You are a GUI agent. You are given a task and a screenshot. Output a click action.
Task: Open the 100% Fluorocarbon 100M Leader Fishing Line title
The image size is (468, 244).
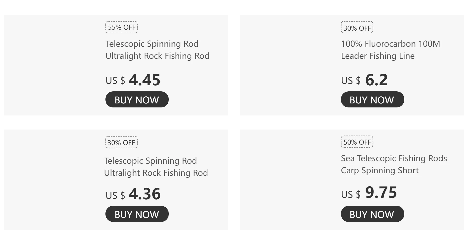[390, 50]
